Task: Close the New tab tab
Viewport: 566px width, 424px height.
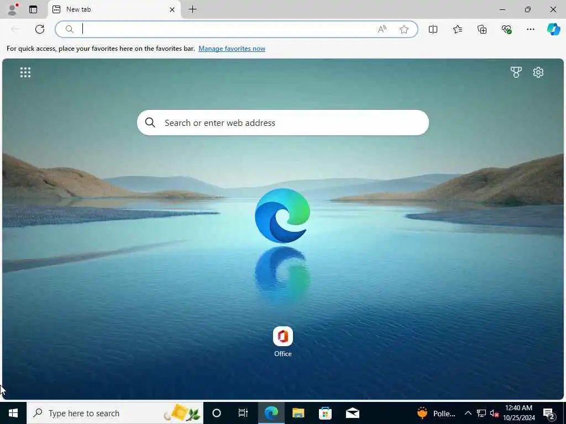Action: click(x=172, y=10)
